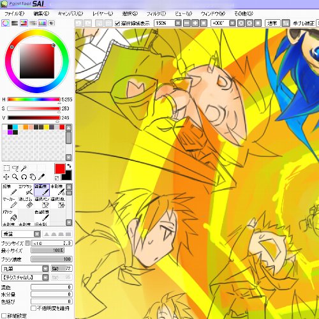Screen dimensions: 319x319
Task: Open the +000° rotation angle dropdown
Action: (232, 23)
